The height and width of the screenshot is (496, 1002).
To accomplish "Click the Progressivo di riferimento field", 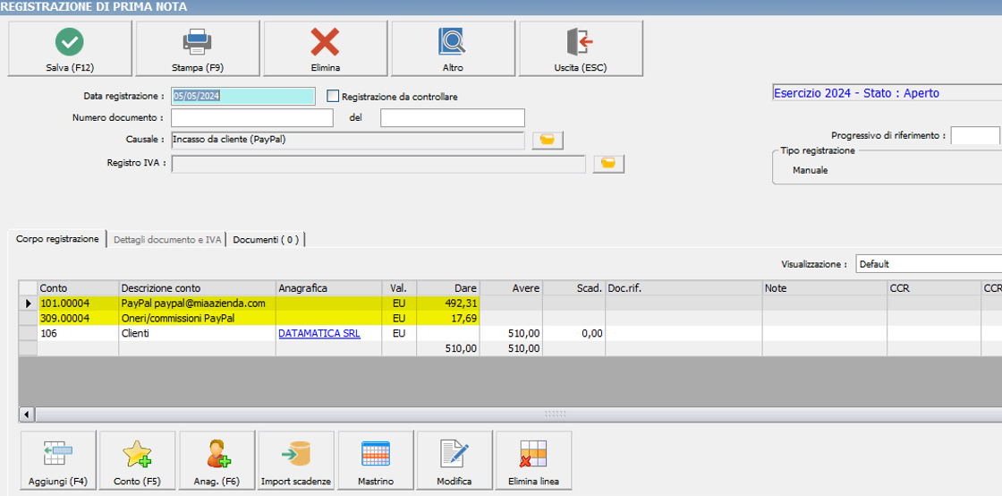I will pyautogui.click(x=975, y=135).
